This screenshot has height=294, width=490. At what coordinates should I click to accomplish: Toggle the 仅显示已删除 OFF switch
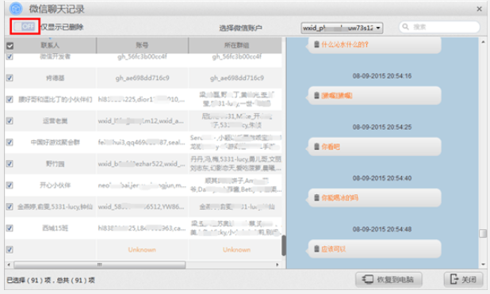pyautogui.click(x=25, y=27)
